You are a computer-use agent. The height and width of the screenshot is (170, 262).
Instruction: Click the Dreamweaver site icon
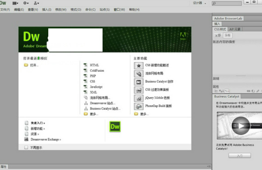coord(86,103)
